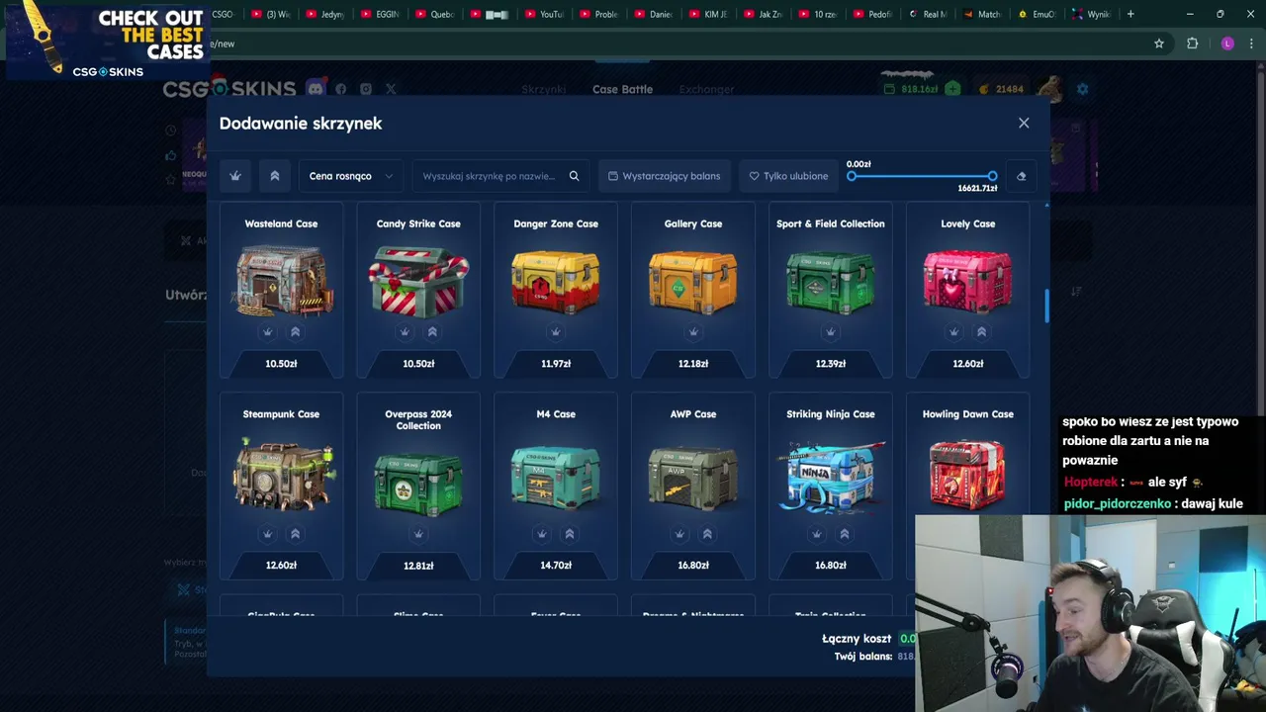Click the dialog's vertical scrollbar thumb
Screen dimensions: 1266x712
(1046, 306)
